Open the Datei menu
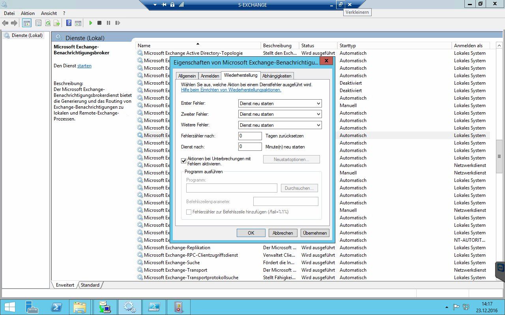This screenshot has height=315, width=505. point(9,13)
